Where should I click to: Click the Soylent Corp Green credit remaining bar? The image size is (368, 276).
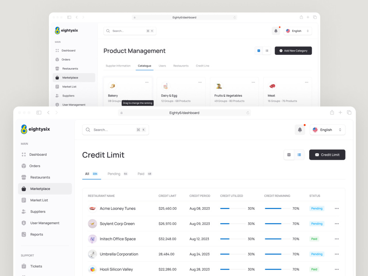(277, 224)
